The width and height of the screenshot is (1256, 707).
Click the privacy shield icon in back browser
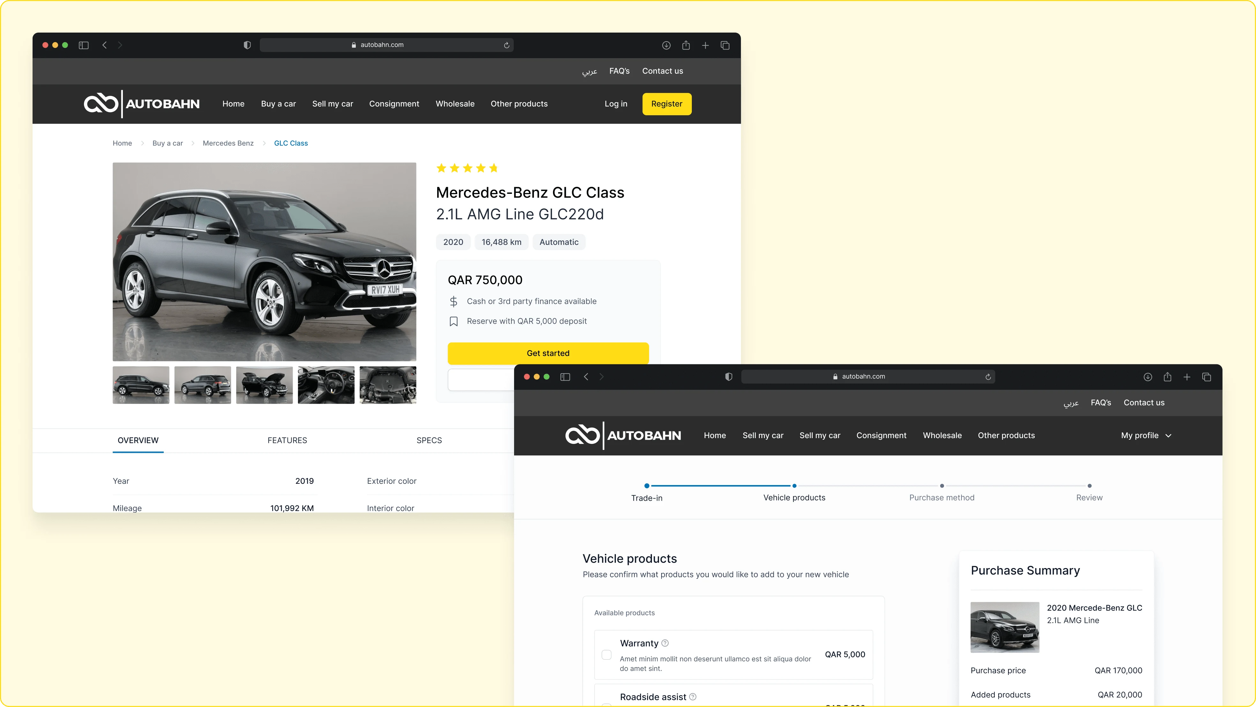[247, 45]
